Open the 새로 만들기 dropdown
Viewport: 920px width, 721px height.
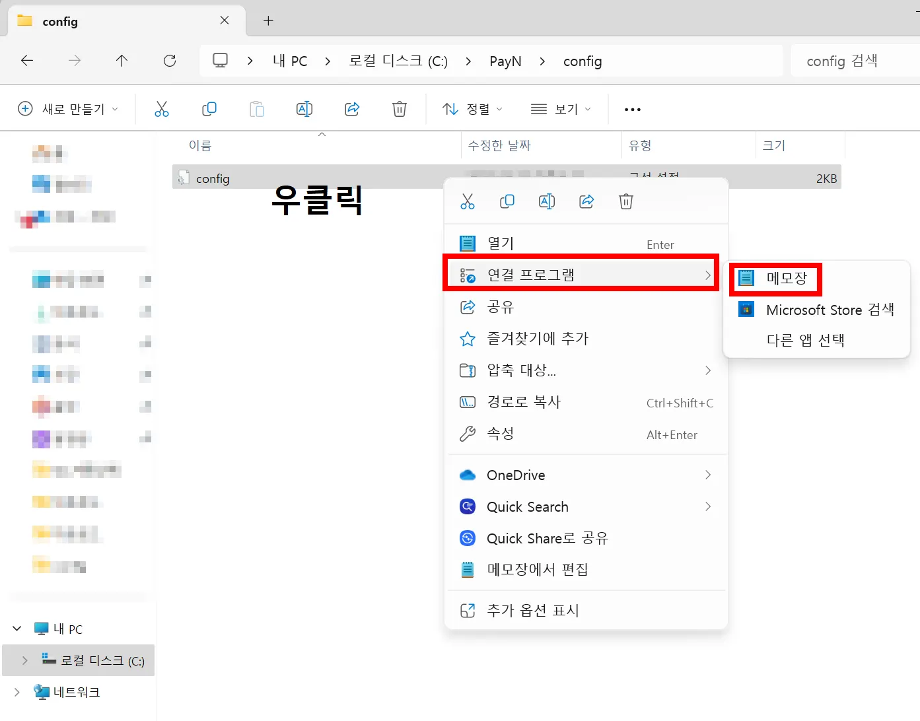pyautogui.click(x=68, y=109)
